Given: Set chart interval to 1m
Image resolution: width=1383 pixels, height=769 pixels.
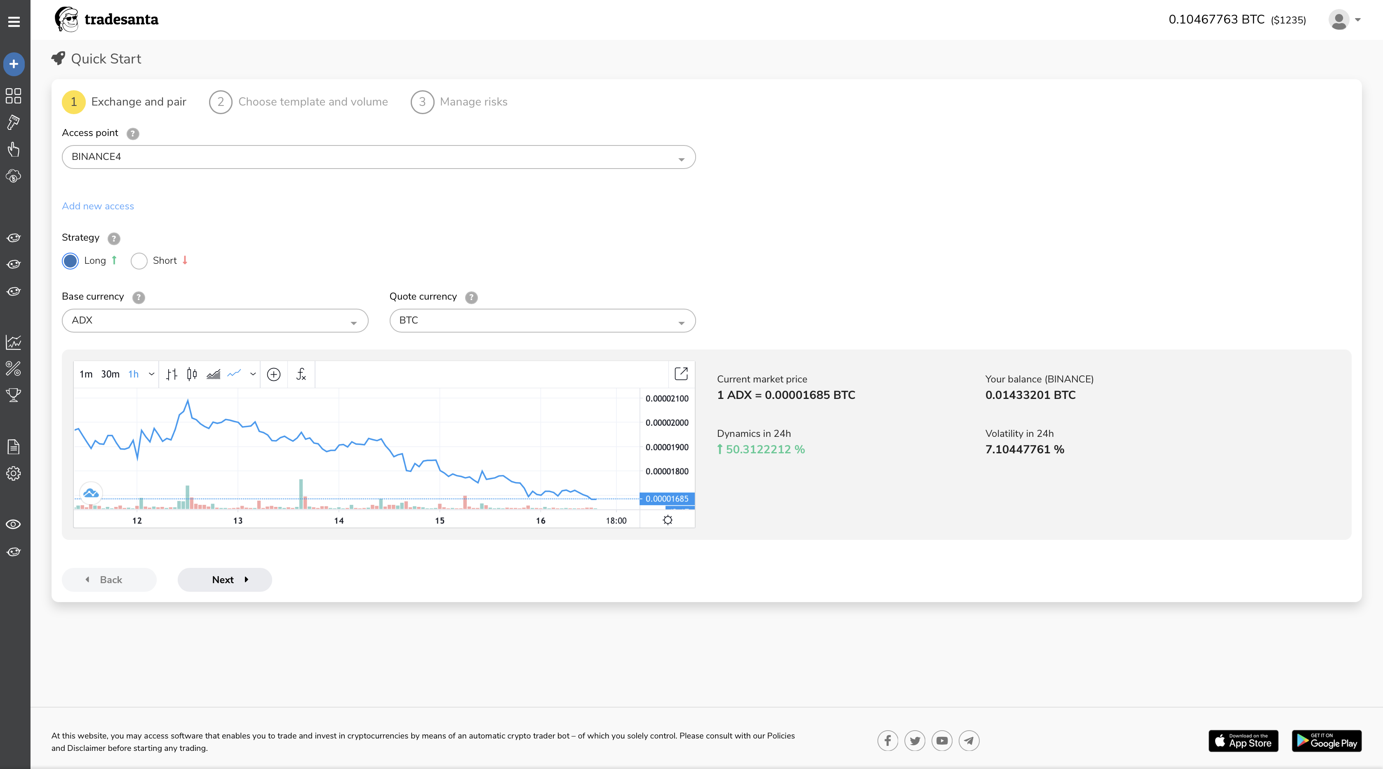Looking at the screenshot, I should 86,374.
